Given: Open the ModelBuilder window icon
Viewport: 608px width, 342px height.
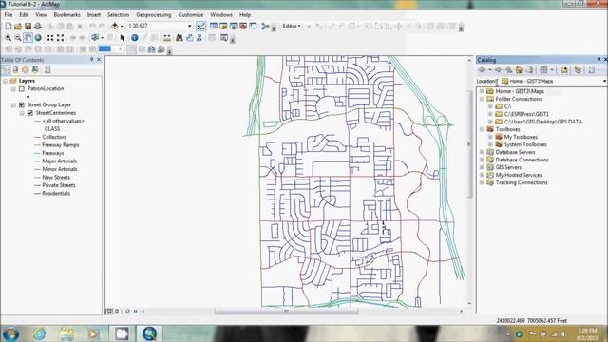Looking at the screenshot, I should tap(265, 26).
